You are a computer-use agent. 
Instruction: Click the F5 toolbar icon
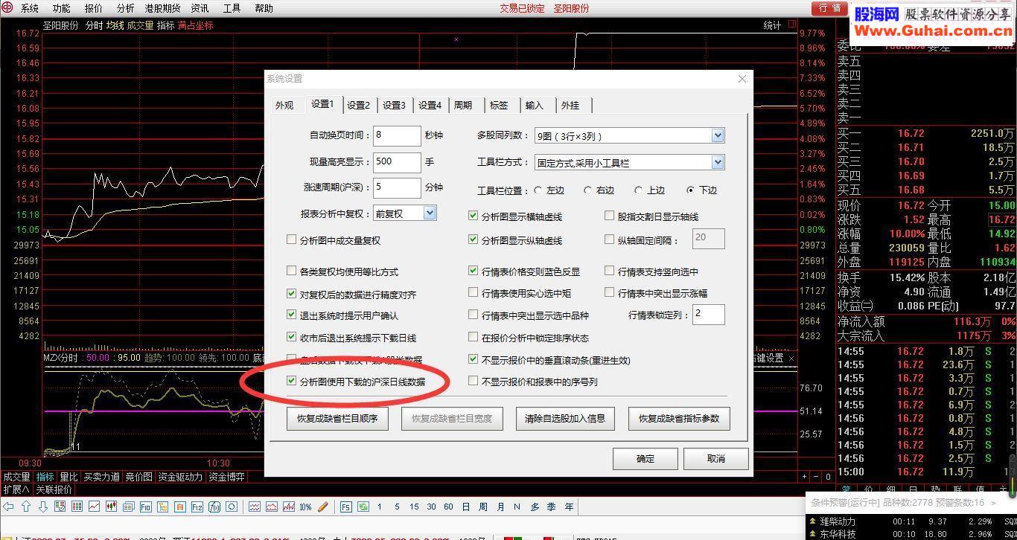click(346, 507)
